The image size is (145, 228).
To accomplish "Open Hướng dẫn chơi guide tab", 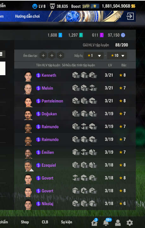I will (27, 16).
